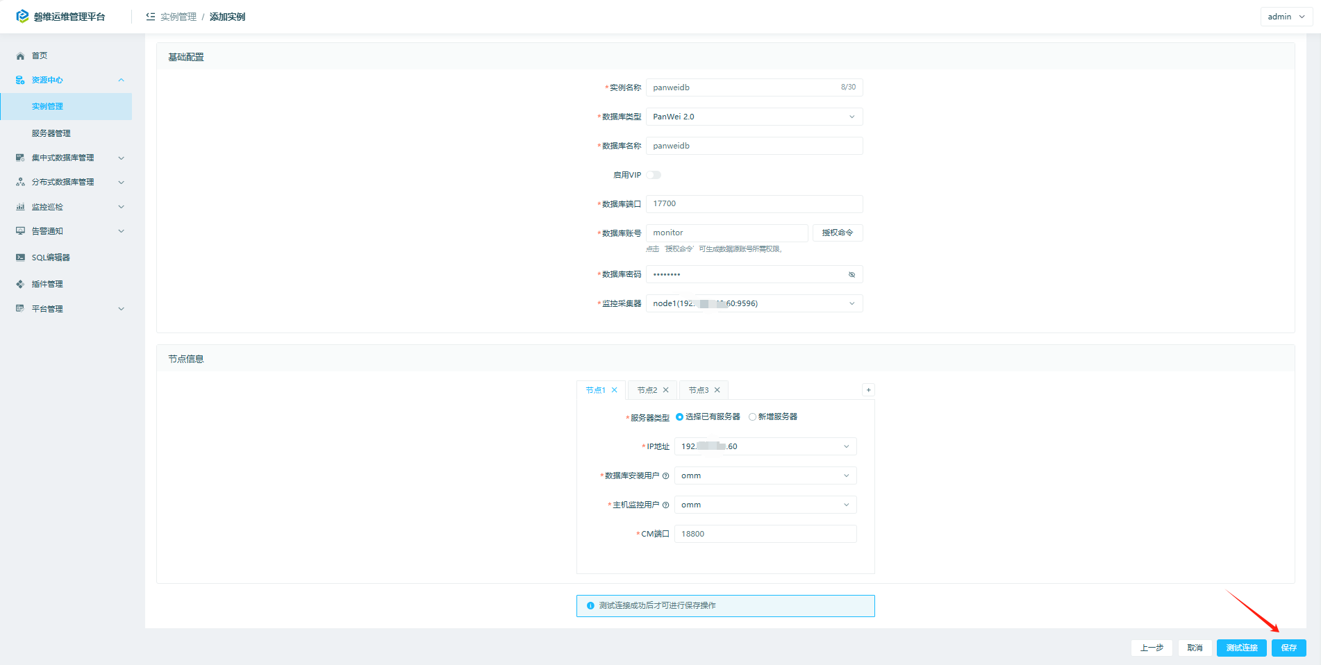Click the monitoring inspection chart icon
The image size is (1321, 665).
coord(20,207)
